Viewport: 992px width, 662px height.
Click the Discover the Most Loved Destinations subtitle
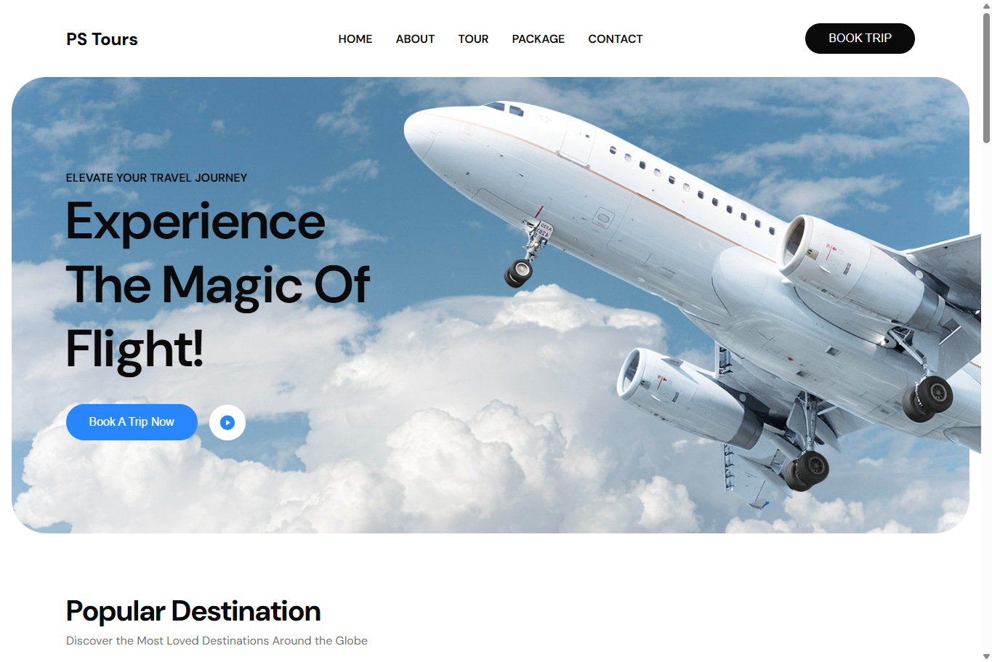[x=217, y=641]
